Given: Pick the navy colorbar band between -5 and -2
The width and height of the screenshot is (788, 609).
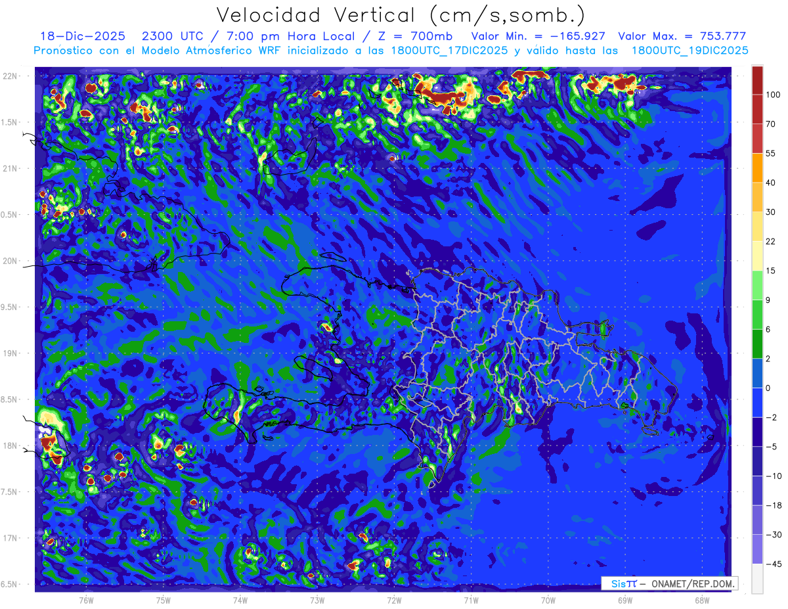Looking at the screenshot, I should 757,431.
